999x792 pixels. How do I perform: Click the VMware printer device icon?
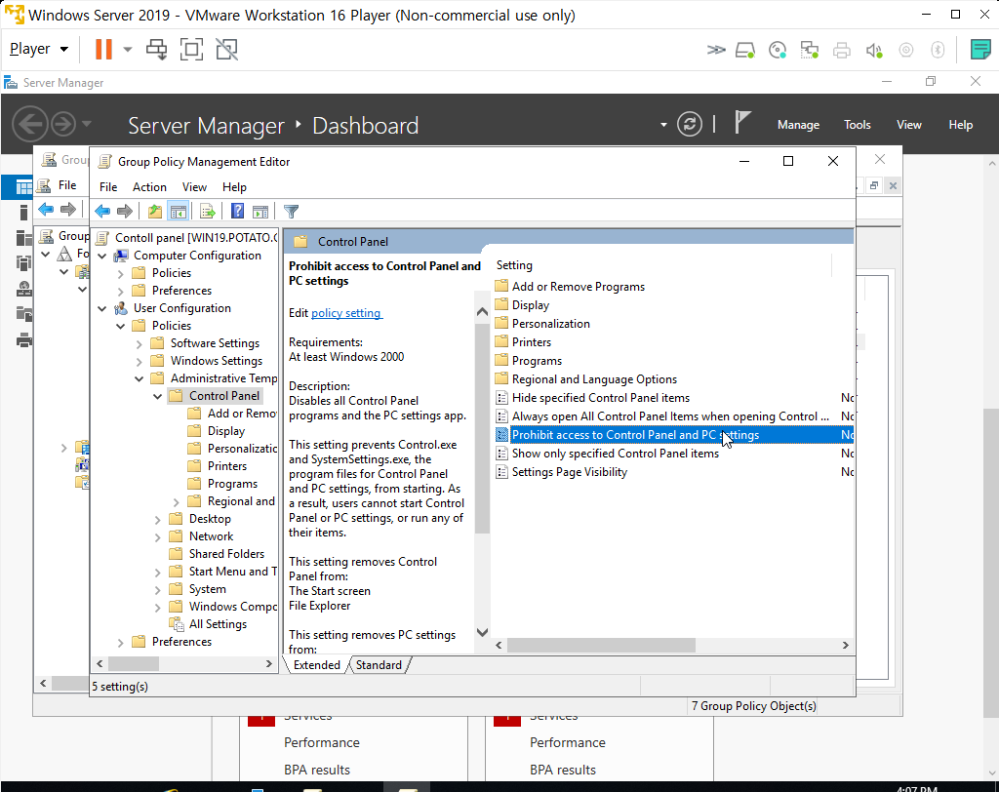842,50
